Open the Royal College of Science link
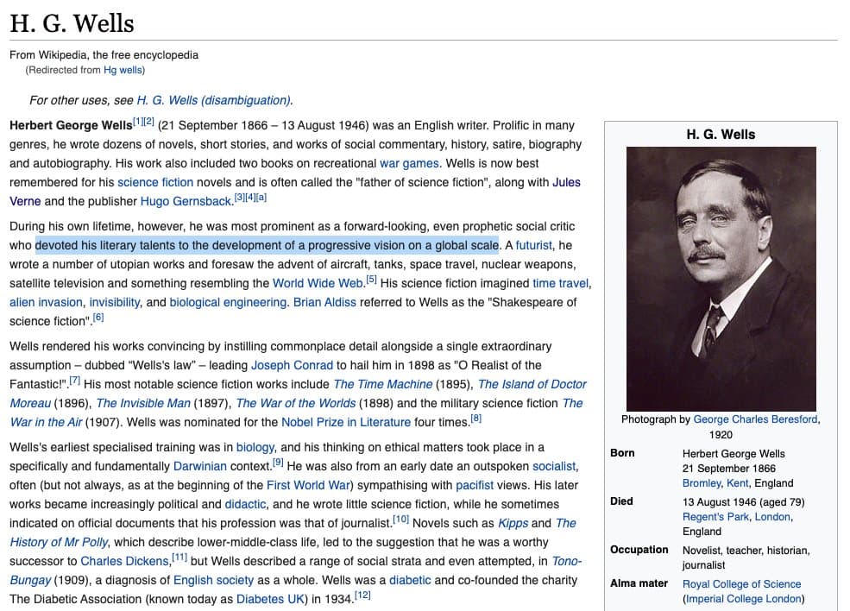 pos(741,584)
